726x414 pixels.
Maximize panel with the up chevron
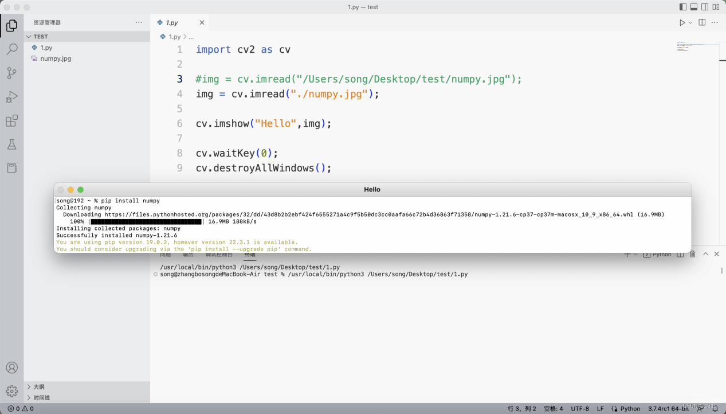706,254
